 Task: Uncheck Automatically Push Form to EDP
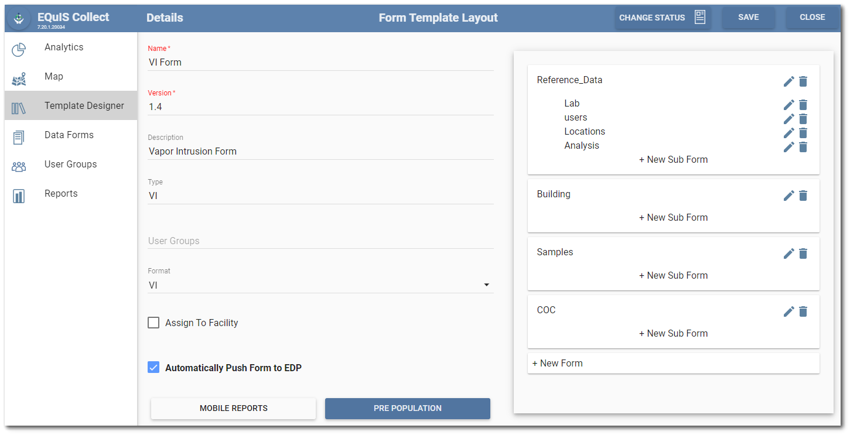(153, 368)
